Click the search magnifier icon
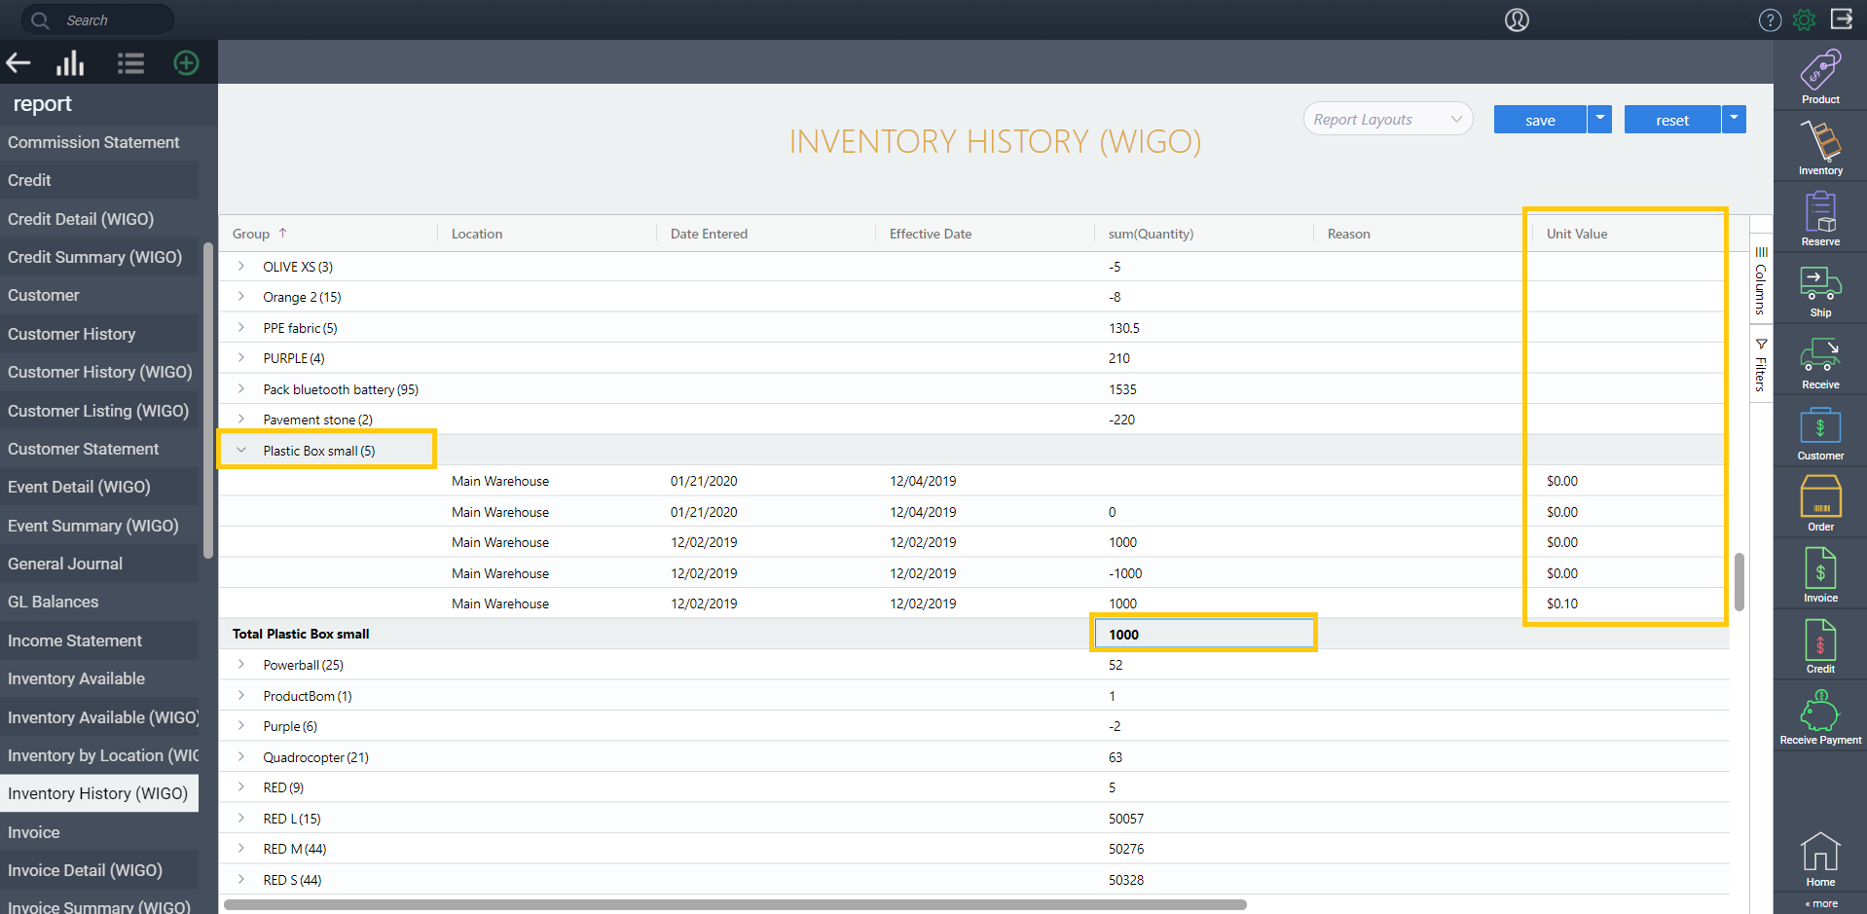The height and width of the screenshot is (914, 1867). click(x=40, y=19)
